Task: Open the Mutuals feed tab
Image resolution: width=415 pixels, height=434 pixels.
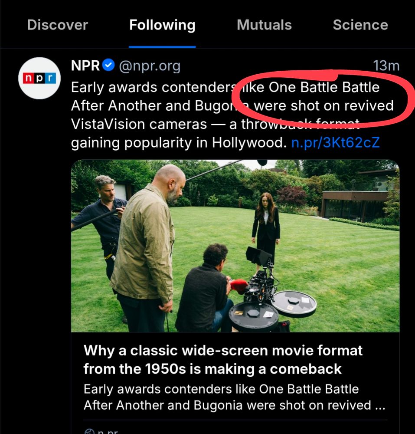Action: (x=264, y=25)
